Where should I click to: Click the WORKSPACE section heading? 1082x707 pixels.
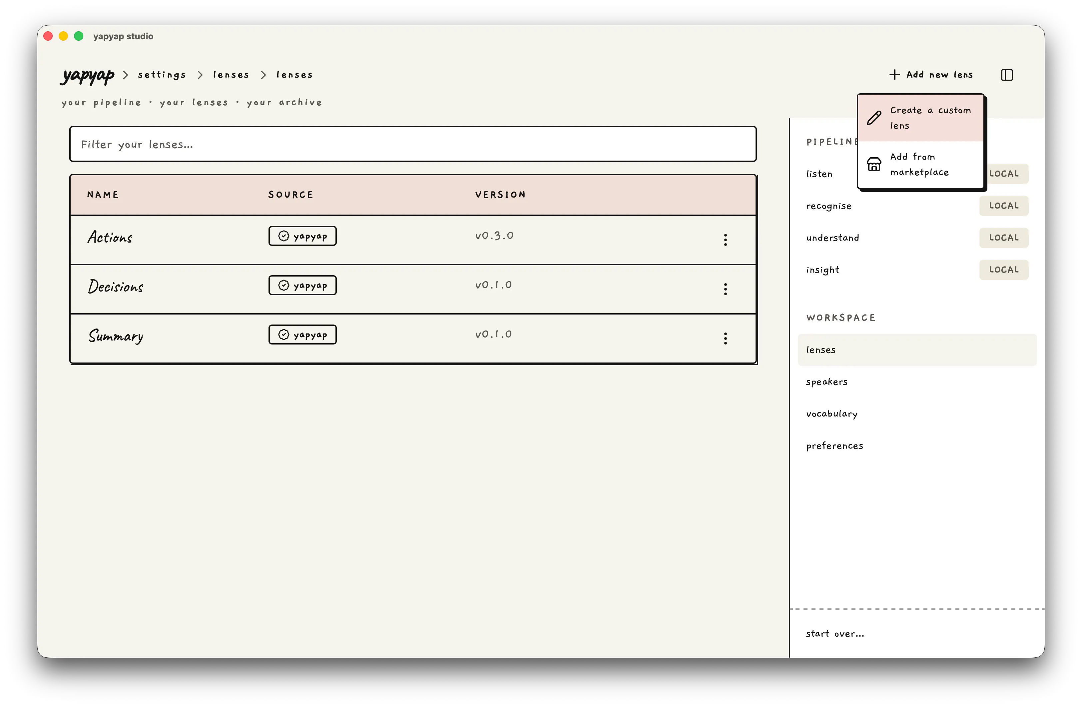840,318
